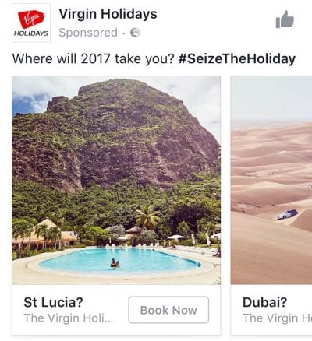Like the page with thumbs-up icon
This screenshot has width=312, height=341.
pos(285,19)
